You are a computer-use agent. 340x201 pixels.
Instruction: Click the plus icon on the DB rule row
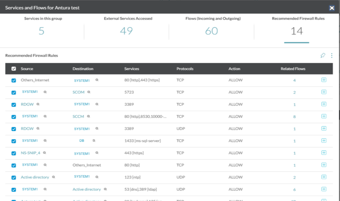click(x=324, y=140)
